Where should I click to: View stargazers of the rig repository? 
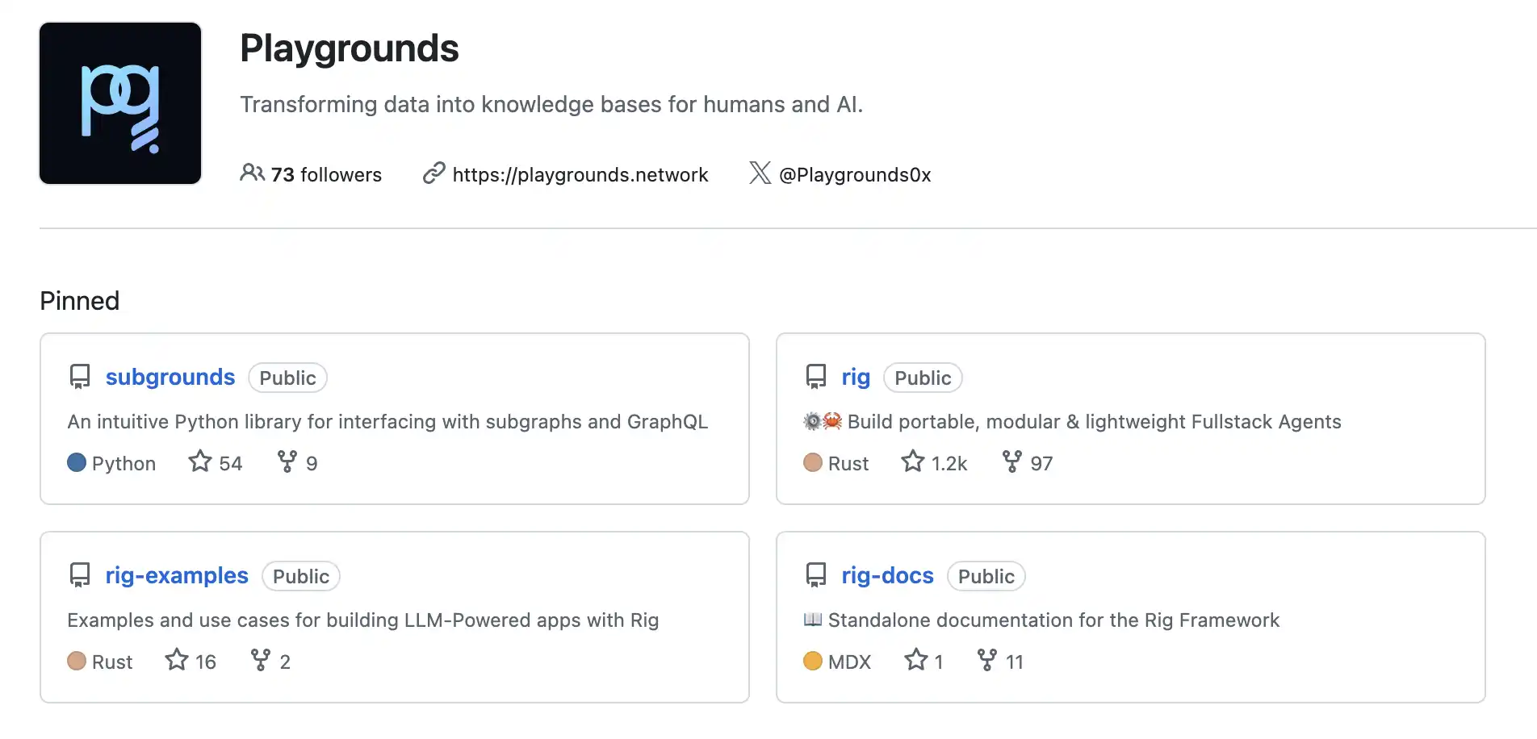(x=935, y=462)
